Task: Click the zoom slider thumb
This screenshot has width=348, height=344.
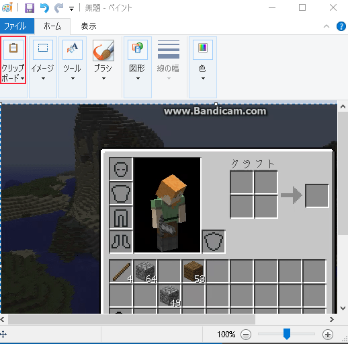Action: click(287, 334)
